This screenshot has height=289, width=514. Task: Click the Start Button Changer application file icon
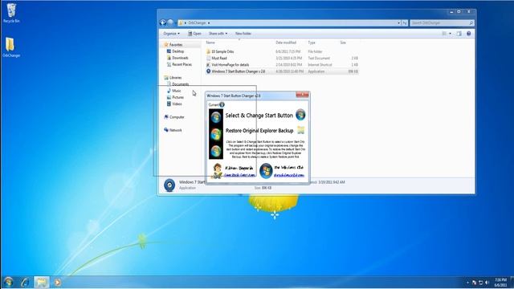tap(209, 71)
